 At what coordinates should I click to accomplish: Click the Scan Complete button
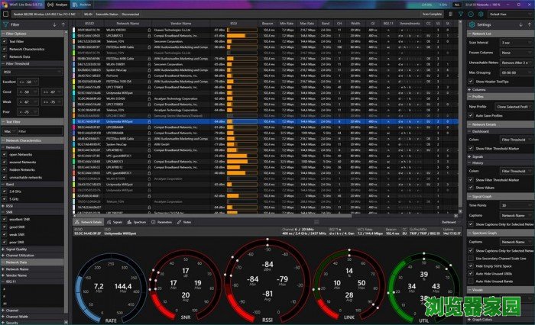pos(432,14)
